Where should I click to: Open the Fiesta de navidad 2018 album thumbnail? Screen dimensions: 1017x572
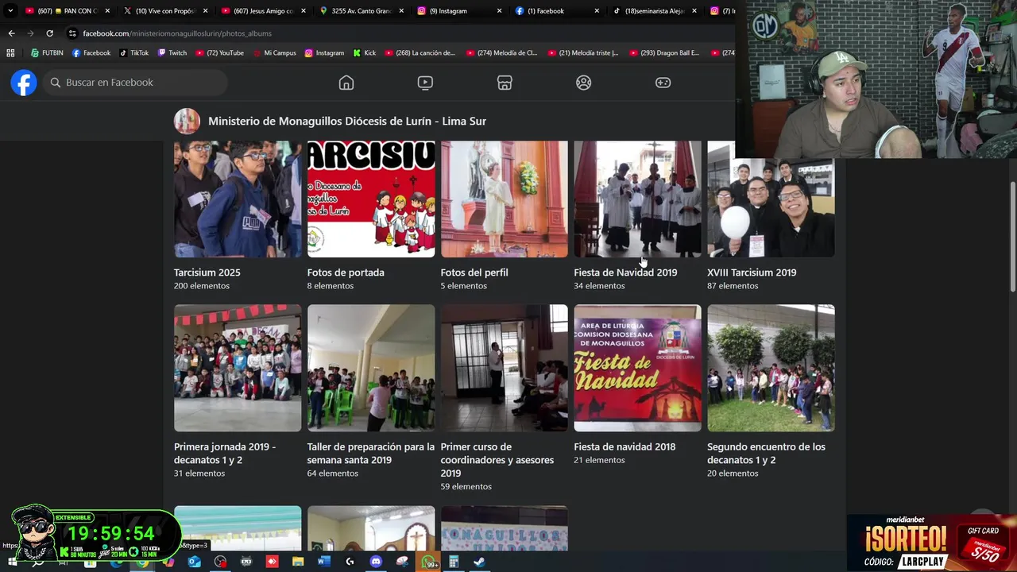(x=638, y=368)
